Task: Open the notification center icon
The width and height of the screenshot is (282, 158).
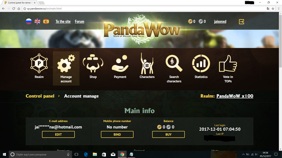Action: [276, 154]
